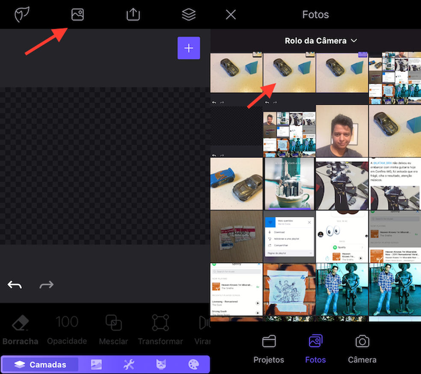
Task: Open the tools wrench tab icon
Action: coord(129,364)
